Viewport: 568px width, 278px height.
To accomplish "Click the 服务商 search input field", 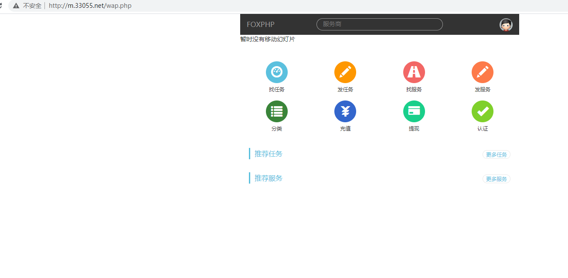I will pos(379,24).
